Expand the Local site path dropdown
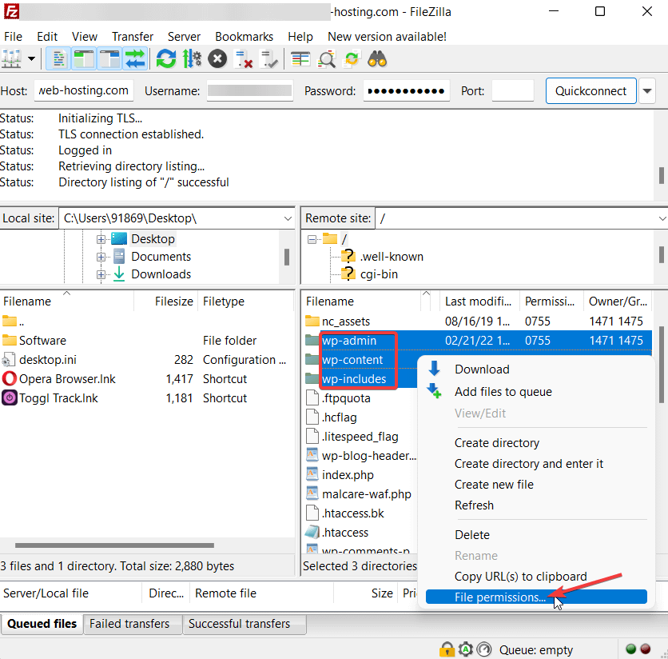The height and width of the screenshot is (659, 668). click(288, 218)
